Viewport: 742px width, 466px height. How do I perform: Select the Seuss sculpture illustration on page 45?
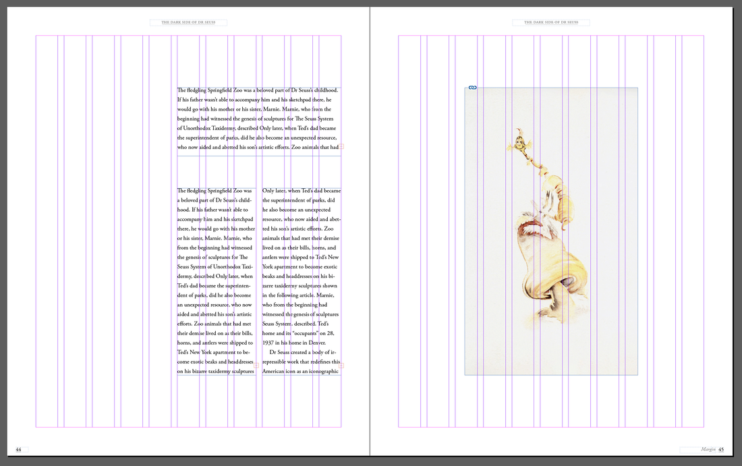[x=551, y=231]
